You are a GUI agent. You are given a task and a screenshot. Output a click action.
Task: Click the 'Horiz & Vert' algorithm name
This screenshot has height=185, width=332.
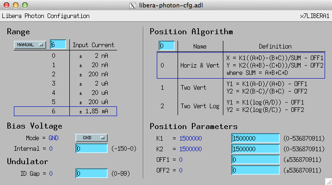[200, 65]
